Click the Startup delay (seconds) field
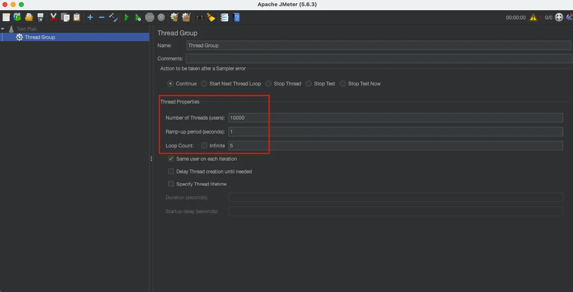Viewport: 573px width, 292px height. pyautogui.click(x=395, y=211)
